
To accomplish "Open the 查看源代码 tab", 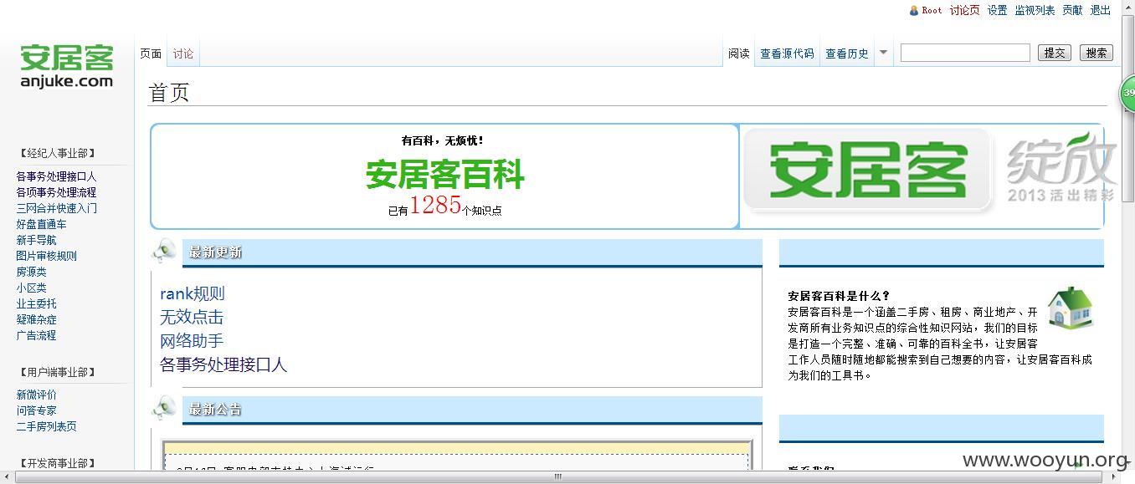I will pos(787,53).
